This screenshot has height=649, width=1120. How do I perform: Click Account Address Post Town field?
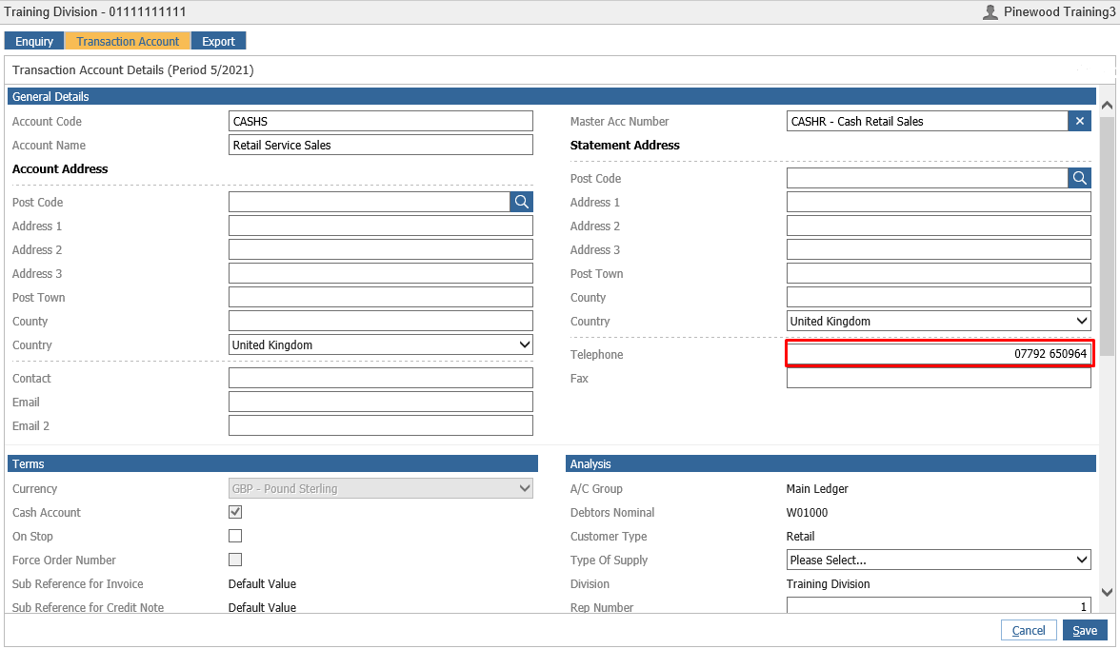[x=381, y=297]
